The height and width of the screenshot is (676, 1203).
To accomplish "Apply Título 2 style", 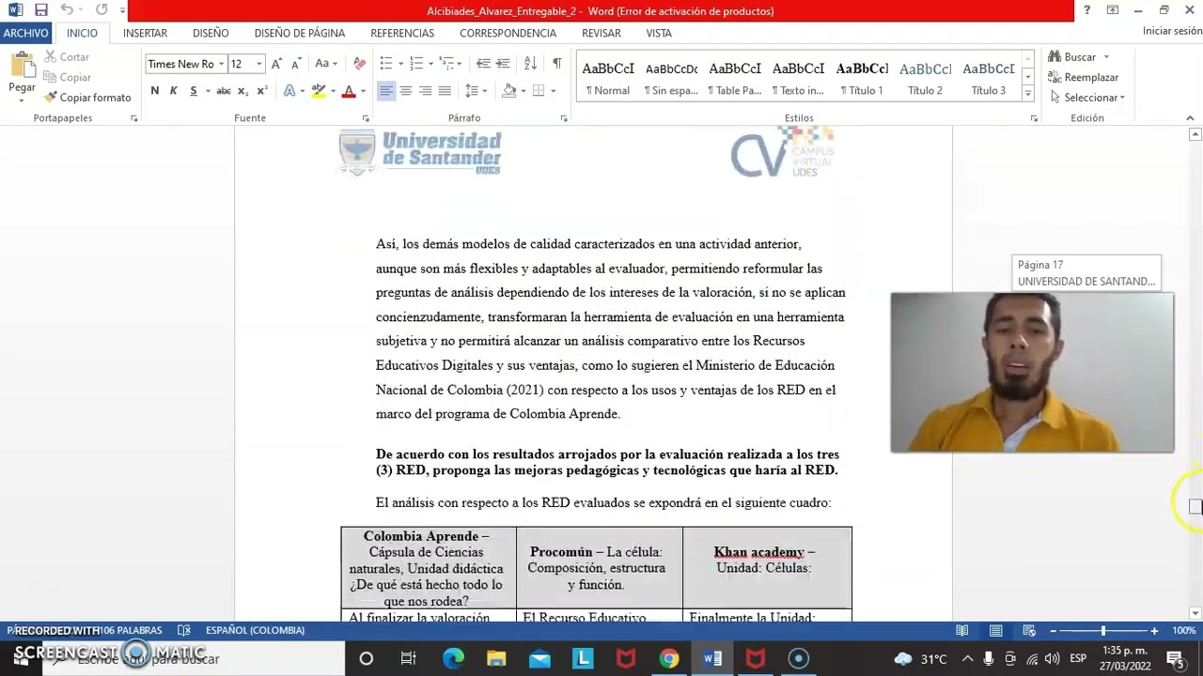I will click(x=925, y=77).
